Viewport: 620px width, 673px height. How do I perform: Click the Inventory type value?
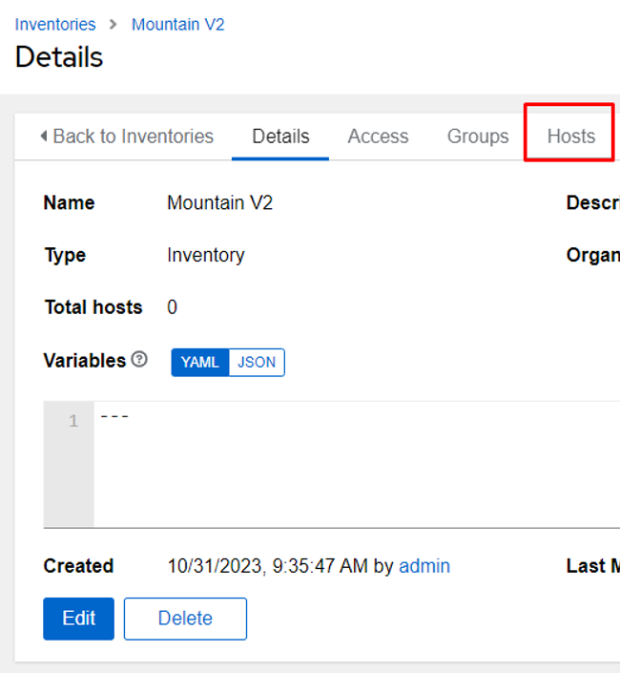[206, 255]
